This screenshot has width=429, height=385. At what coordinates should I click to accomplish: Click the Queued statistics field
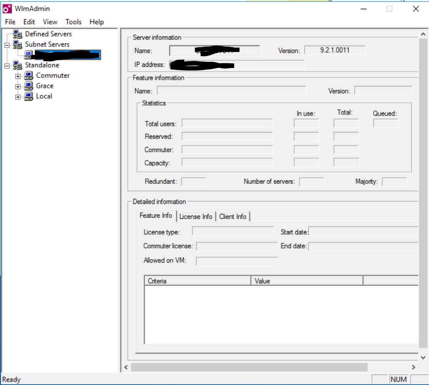coord(386,123)
